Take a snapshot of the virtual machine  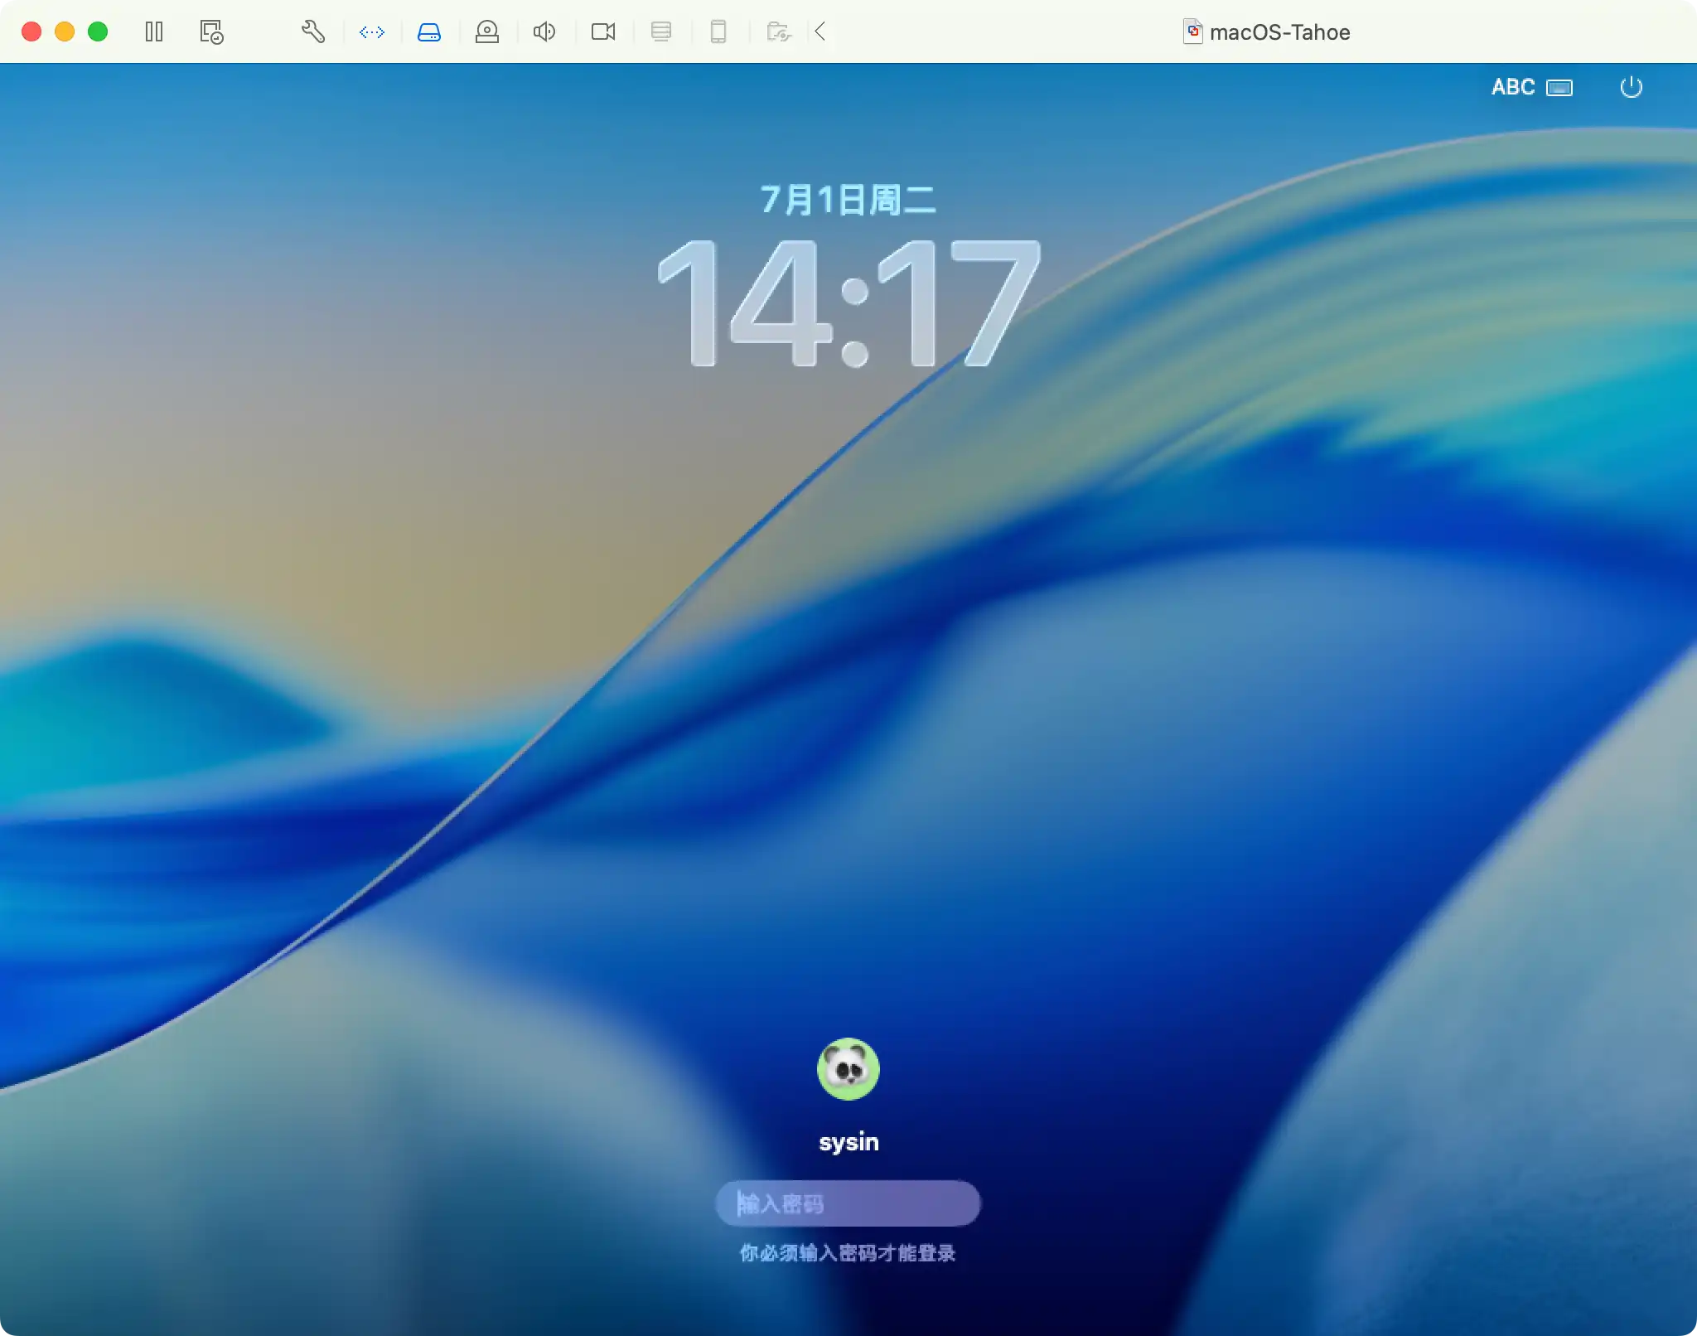click(210, 31)
